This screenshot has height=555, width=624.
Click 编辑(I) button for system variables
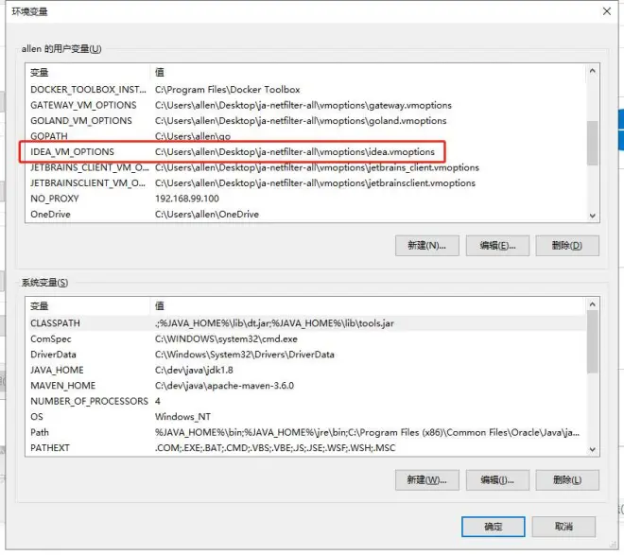[x=497, y=479]
